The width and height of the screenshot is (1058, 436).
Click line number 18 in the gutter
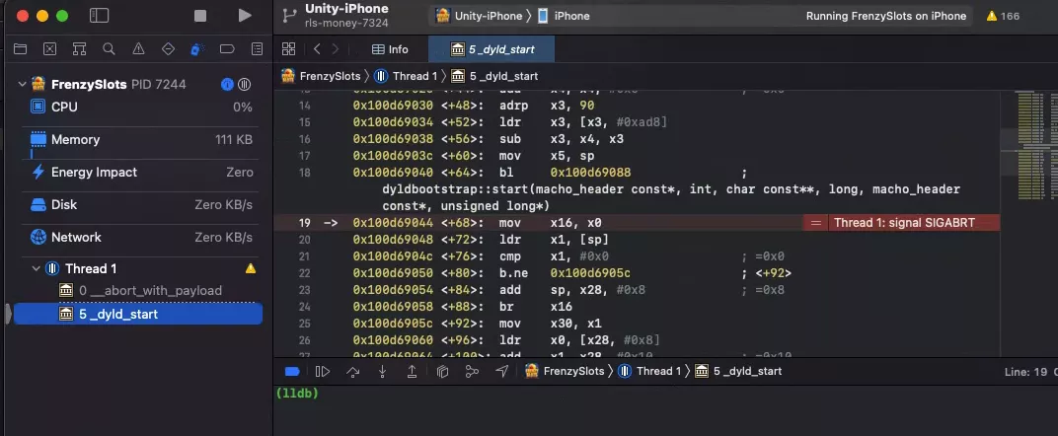point(304,173)
